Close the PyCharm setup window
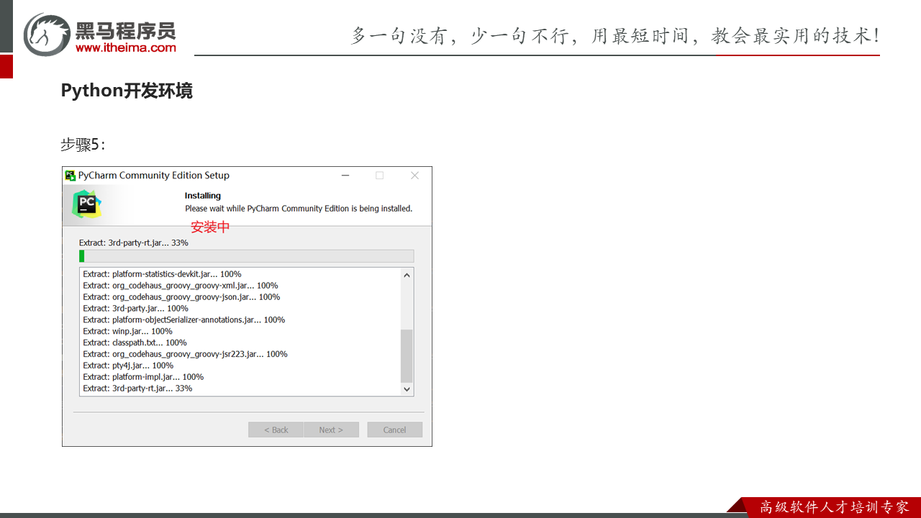 (x=414, y=176)
